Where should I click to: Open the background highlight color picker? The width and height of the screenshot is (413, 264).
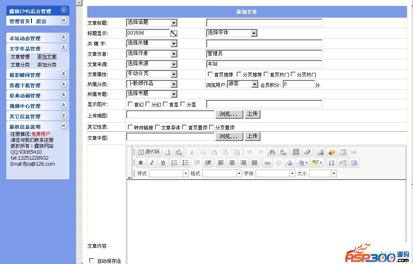(x=317, y=163)
